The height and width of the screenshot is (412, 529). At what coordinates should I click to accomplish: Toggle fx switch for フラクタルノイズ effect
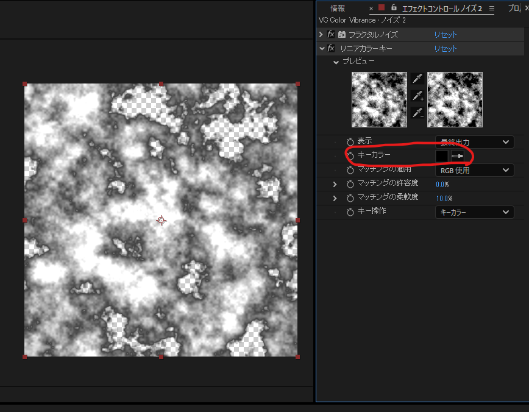pos(330,35)
